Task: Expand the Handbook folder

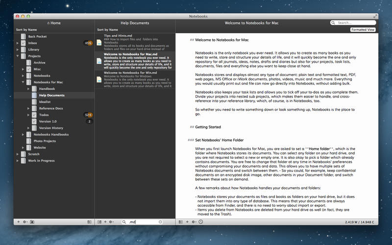Action: (x=29, y=89)
